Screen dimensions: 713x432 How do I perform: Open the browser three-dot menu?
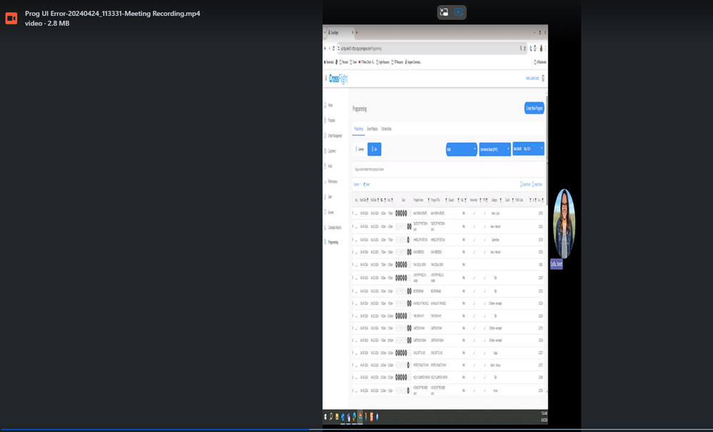point(545,48)
